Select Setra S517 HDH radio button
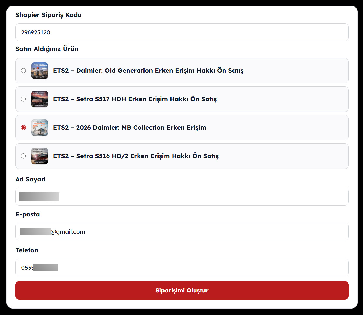The height and width of the screenshot is (315, 363). coord(23,99)
